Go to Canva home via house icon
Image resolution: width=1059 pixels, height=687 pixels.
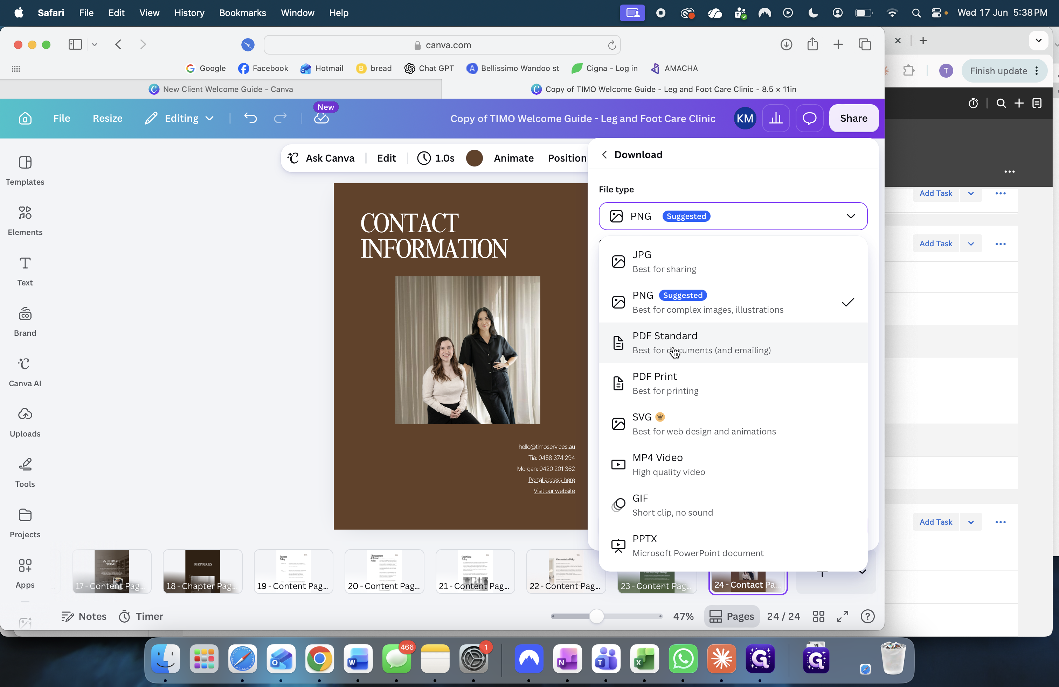[25, 118]
